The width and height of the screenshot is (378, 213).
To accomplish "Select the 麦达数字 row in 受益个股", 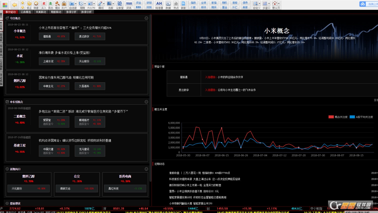I will (272, 90).
